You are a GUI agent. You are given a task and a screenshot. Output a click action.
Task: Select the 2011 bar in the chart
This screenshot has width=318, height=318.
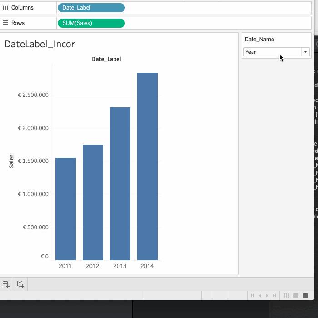[x=65, y=209]
